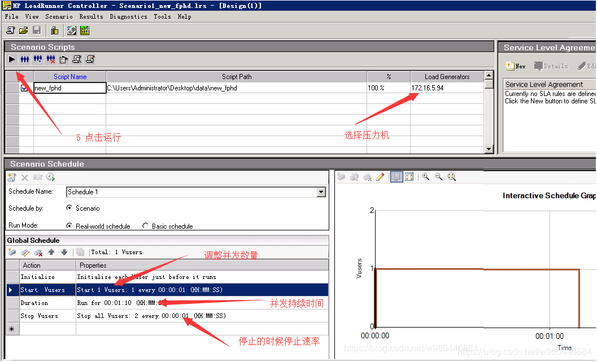Click the Rename Schedule icon
This screenshot has height=362, width=597.
[x=38, y=177]
